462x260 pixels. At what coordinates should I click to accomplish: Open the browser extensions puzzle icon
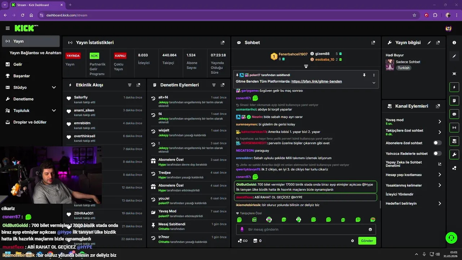click(x=435, y=15)
